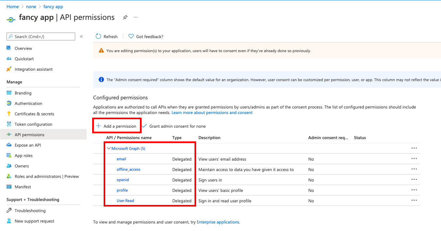Viewport: 441px width, 231px height.
Task: Click Add a permission
Action: pyautogui.click(x=117, y=125)
